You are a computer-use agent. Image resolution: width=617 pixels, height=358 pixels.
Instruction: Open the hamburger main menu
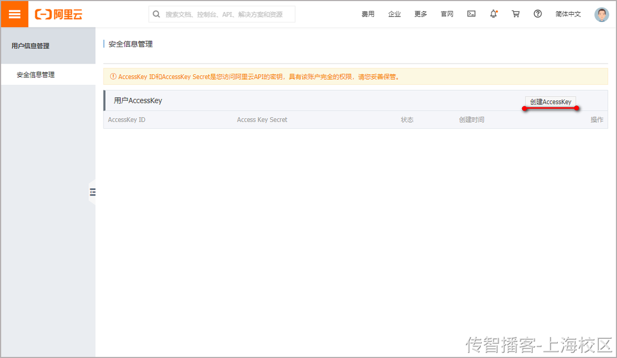(15, 14)
